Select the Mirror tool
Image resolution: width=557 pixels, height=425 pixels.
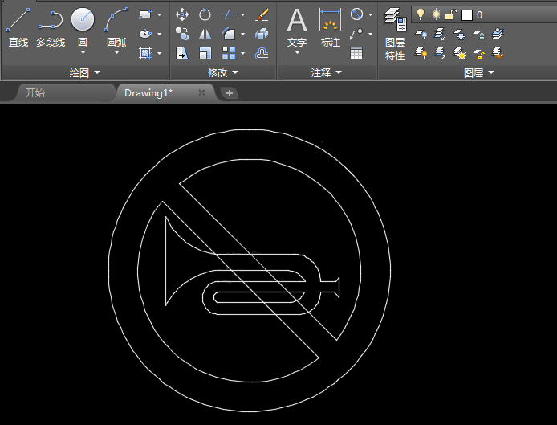pos(205,34)
